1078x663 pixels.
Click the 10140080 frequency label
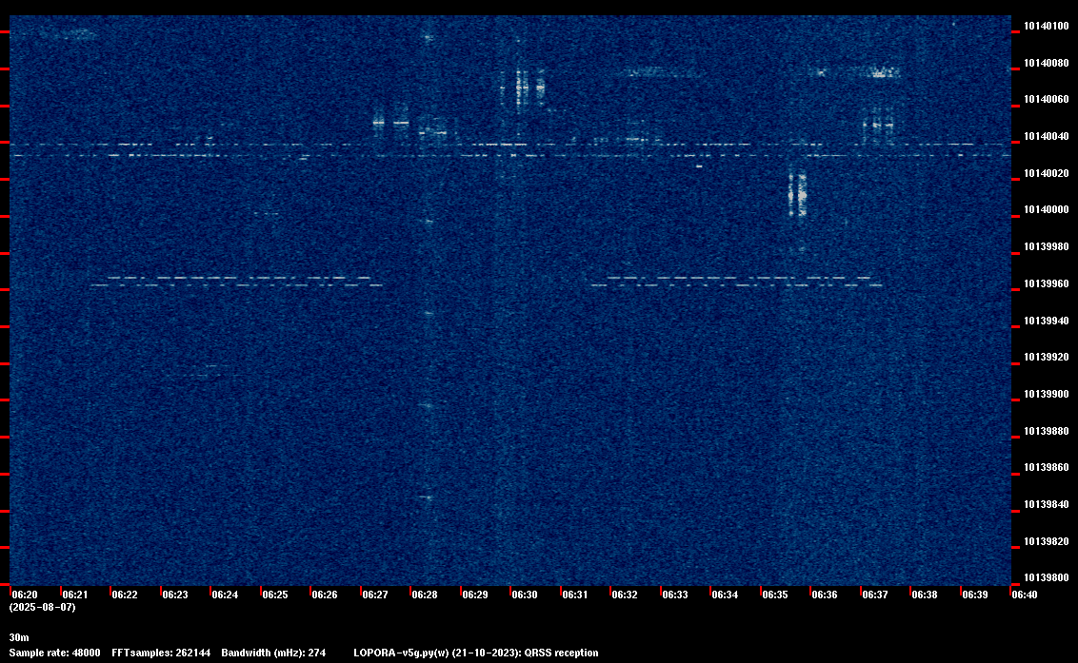(x=1047, y=63)
